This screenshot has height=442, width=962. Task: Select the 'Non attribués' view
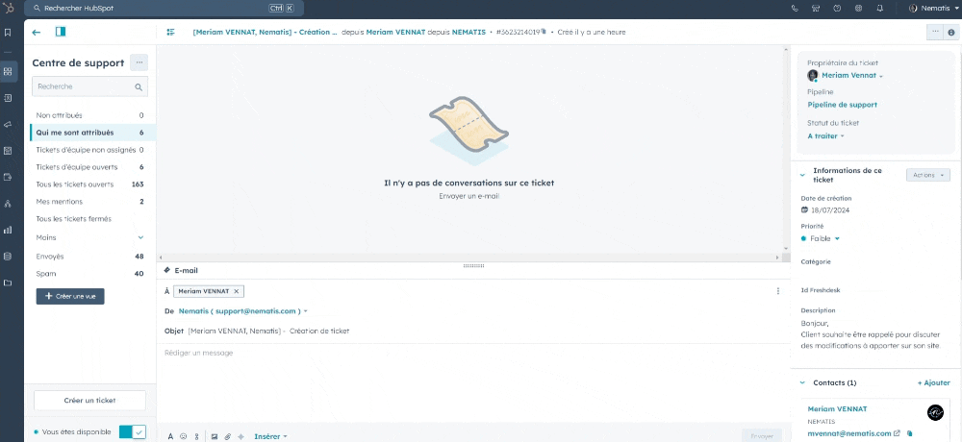[59, 115]
